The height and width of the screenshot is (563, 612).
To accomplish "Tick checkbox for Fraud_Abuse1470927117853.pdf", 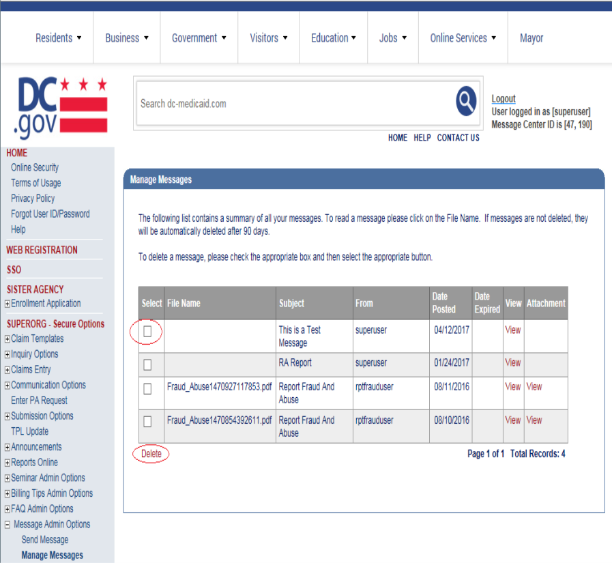I will pyautogui.click(x=147, y=389).
